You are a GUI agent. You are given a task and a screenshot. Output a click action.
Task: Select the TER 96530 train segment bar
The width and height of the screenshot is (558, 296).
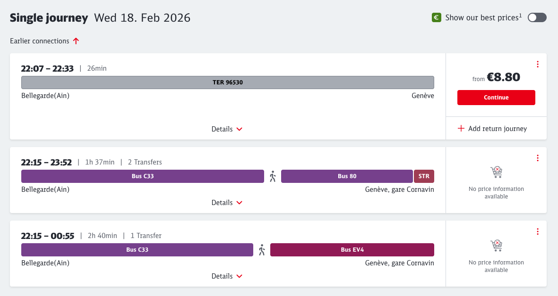(x=227, y=82)
